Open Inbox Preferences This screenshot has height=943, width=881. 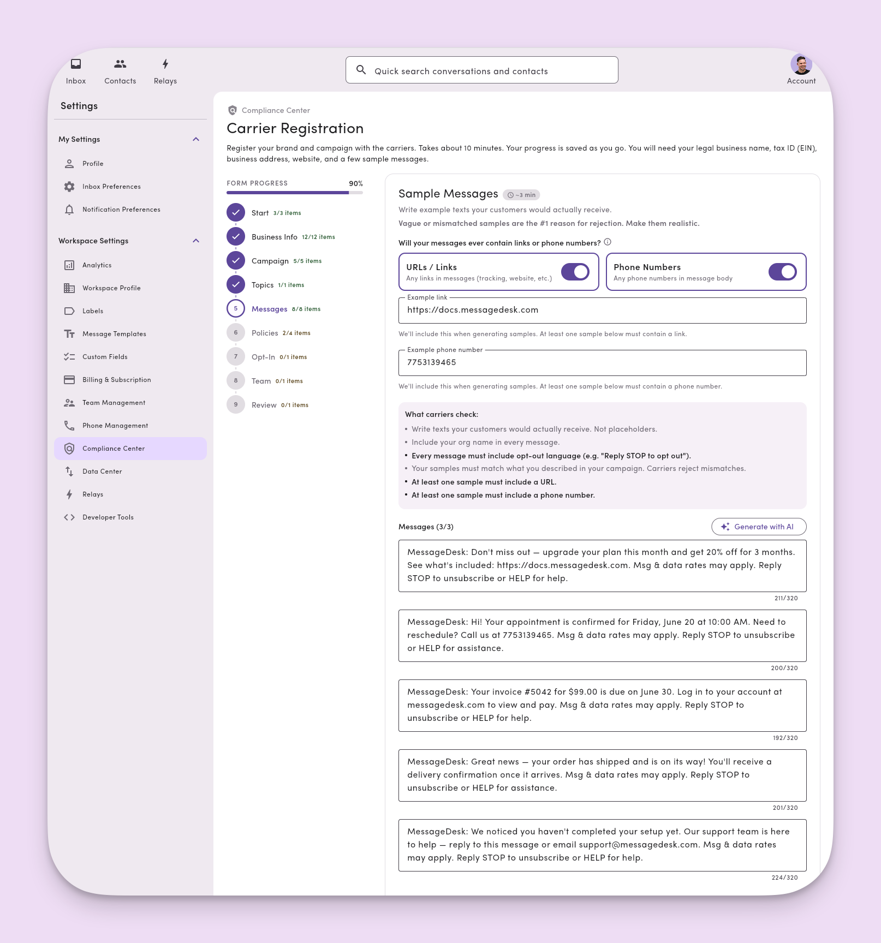130,187
